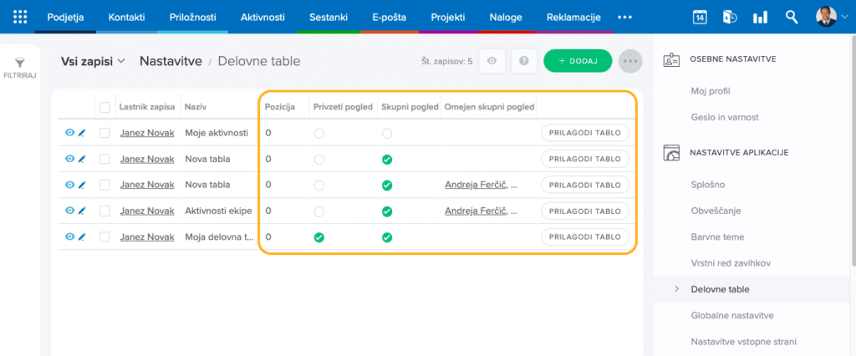
Task: Open the Vsi zapisi dropdown
Action: (92, 61)
